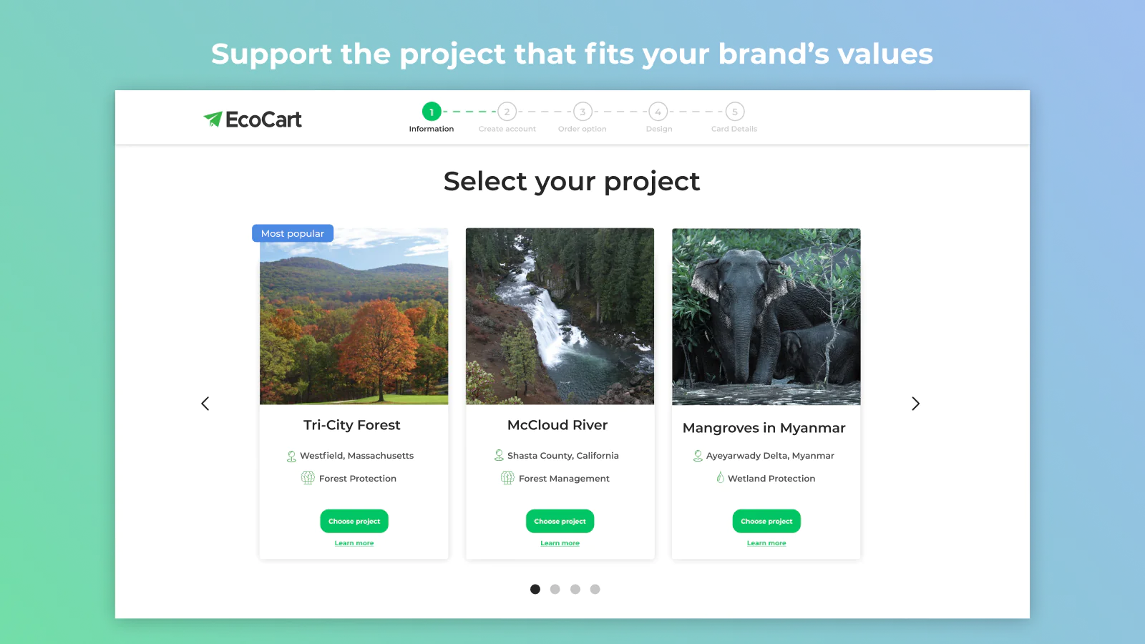The height and width of the screenshot is (644, 1145).
Task: Choose the Tri-City Forest project
Action: pos(354,521)
